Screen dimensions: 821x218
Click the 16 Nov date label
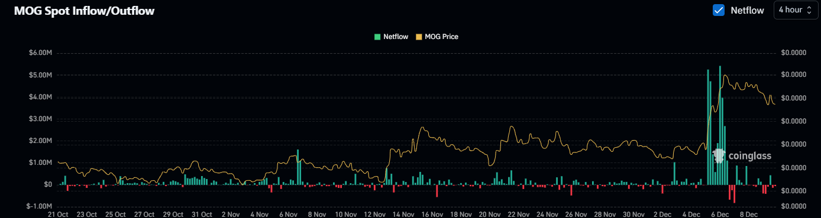coord(432,214)
